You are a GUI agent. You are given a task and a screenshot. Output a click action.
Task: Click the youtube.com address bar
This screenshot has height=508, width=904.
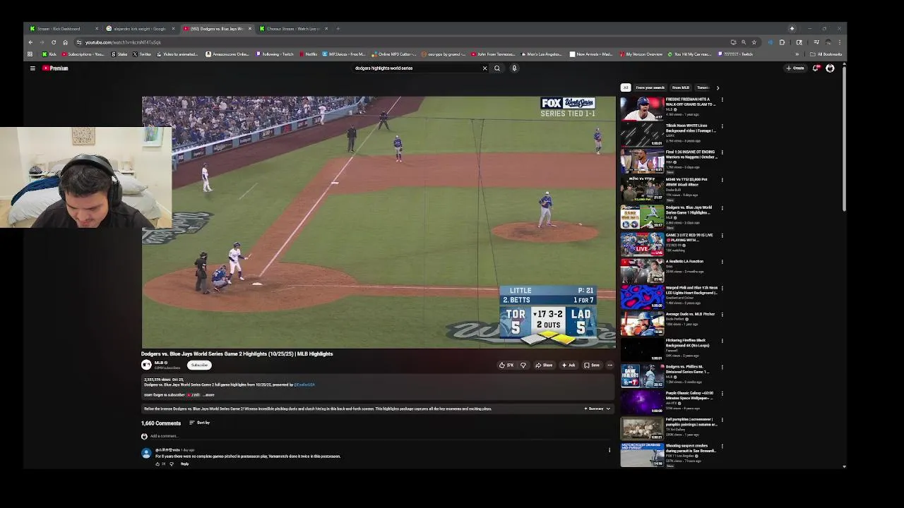[x=403, y=42]
